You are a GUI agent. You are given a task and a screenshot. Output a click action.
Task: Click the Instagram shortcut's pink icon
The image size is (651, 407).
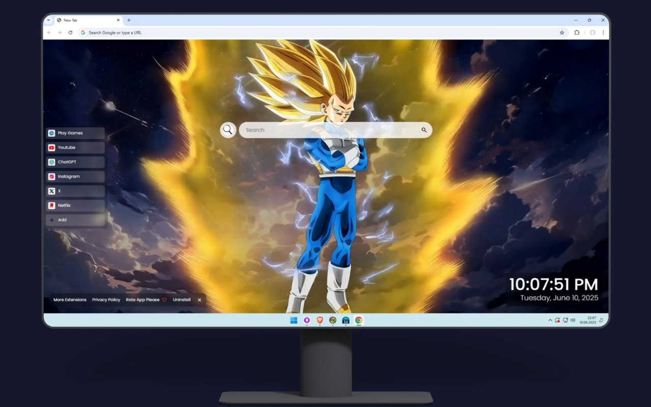pyautogui.click(x=51, y=177)
